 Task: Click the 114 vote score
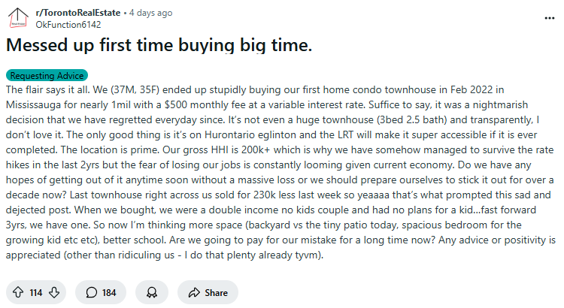tap(36, 293)
